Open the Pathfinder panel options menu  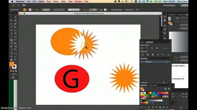(170, 42)
